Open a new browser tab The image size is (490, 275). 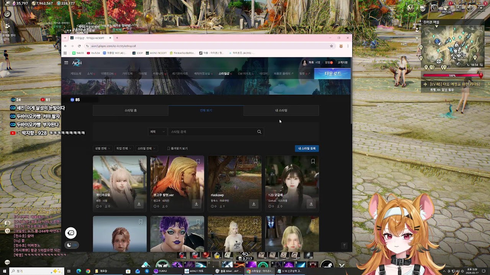tap(117, 38)
